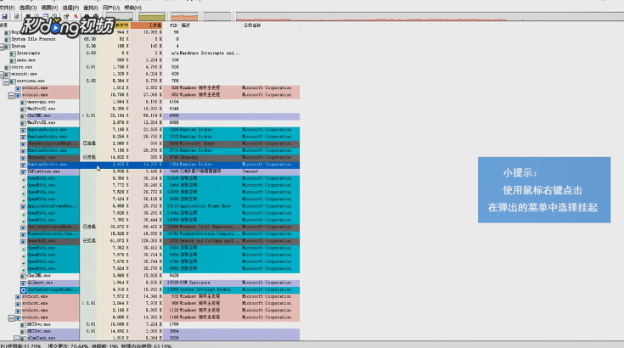Click the 进程数: 196 status bar entry
This screenshot has width=624, height=348.
[x=105, y=345]
